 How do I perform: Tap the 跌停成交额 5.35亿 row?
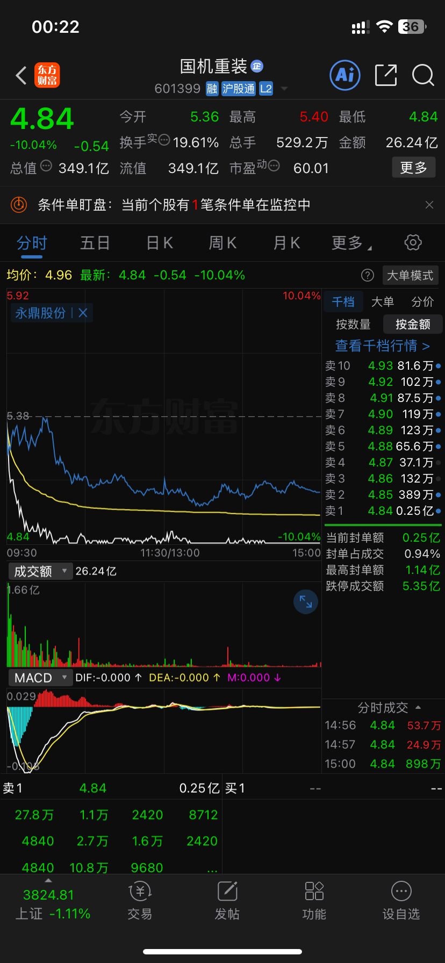(x=383, y=586)
